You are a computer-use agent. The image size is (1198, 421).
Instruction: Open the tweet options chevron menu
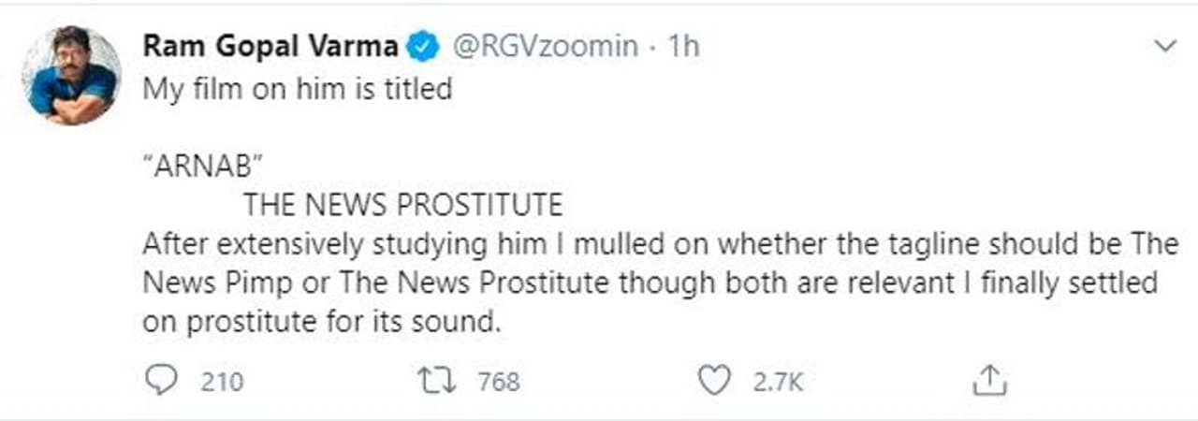click(1165, 46)
